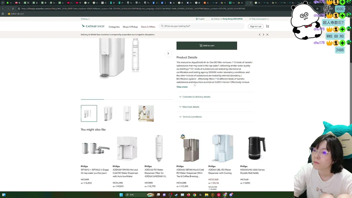Click the 'You might also like' heading
The height and width of the screenshot is (198, 352).
[93, 130]
